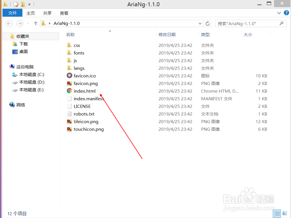Select the index.html file name
This screenshot has width=291, height=218.
click(85, 91)
